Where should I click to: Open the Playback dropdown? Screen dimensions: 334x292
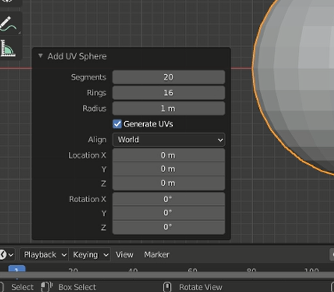point(44,255)
